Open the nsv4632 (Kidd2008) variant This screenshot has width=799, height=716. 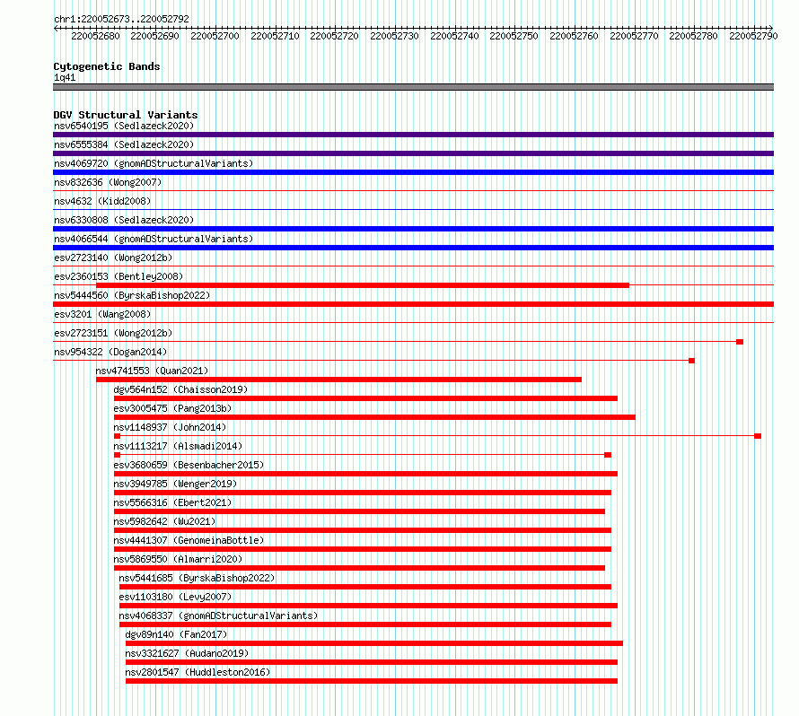(102, 201)
